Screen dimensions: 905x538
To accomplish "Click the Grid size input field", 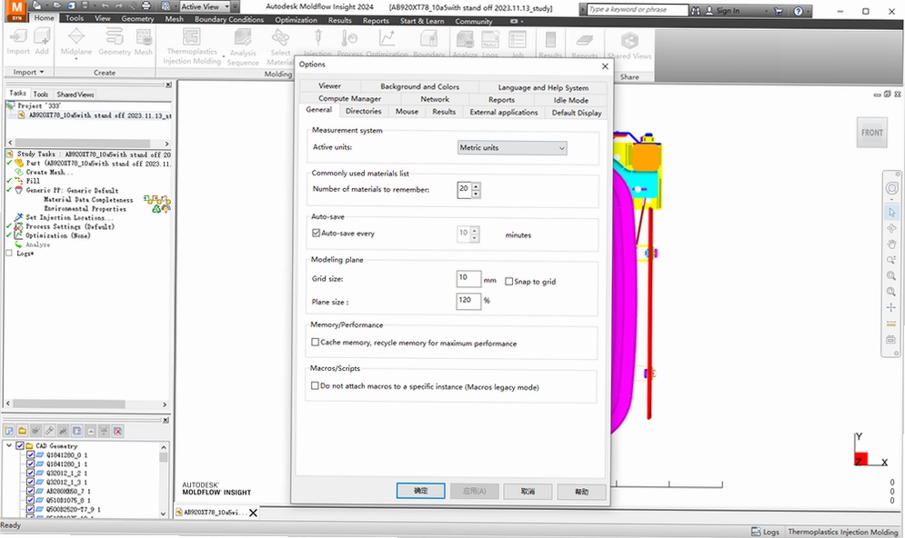I will click(x=468, y=278).
